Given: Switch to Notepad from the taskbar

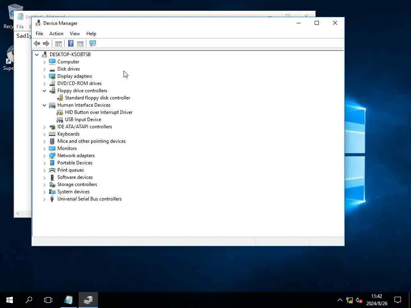Looking at the screenshot, I should click(x=68, y=300).
